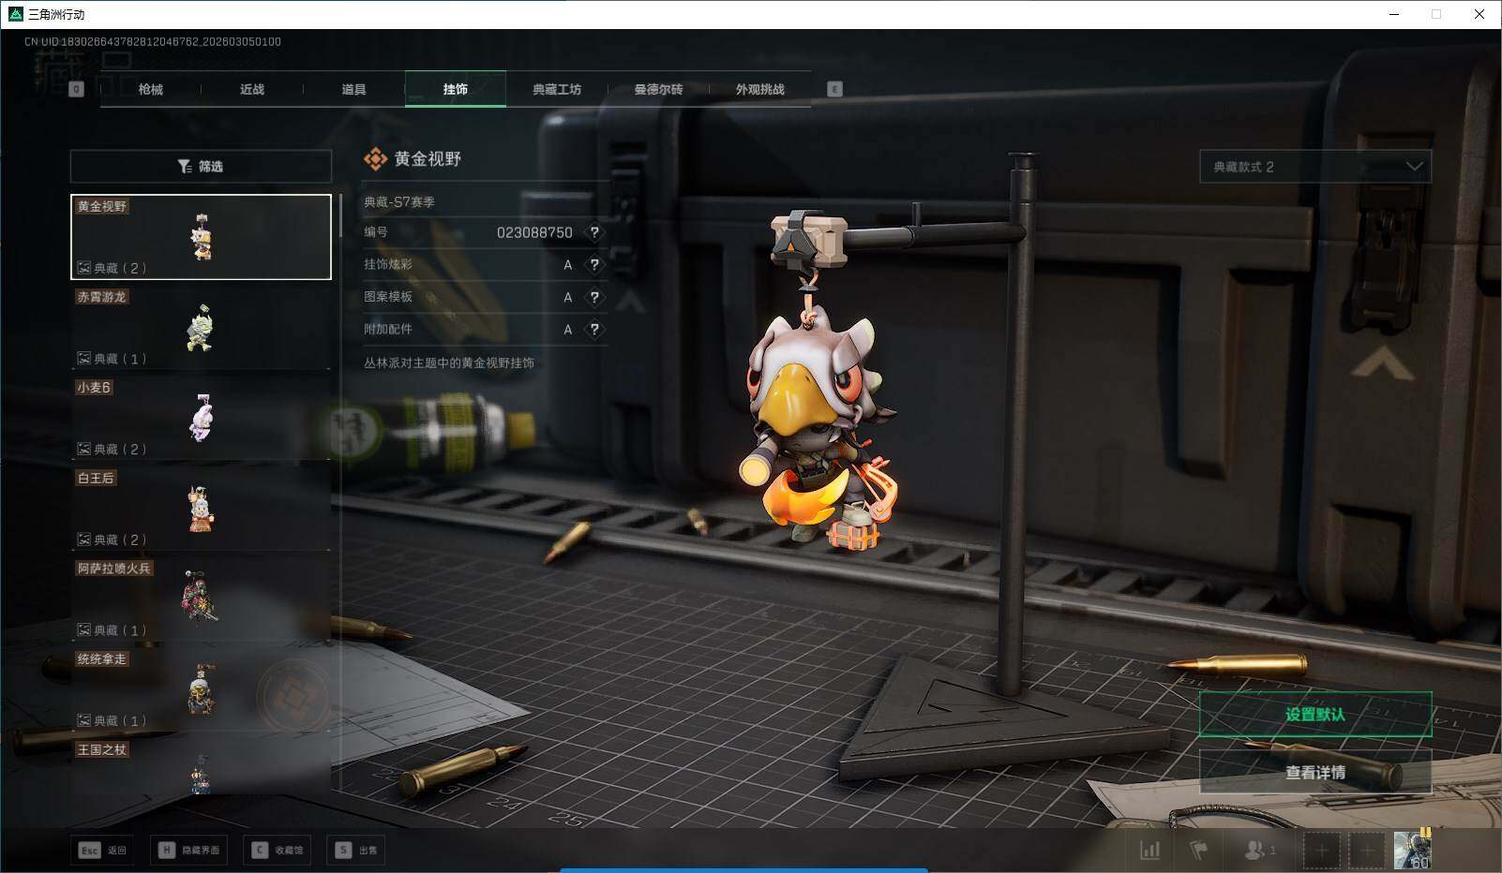Click the help icon next to 编号
1502x873 pixels.
coord(593,232)
